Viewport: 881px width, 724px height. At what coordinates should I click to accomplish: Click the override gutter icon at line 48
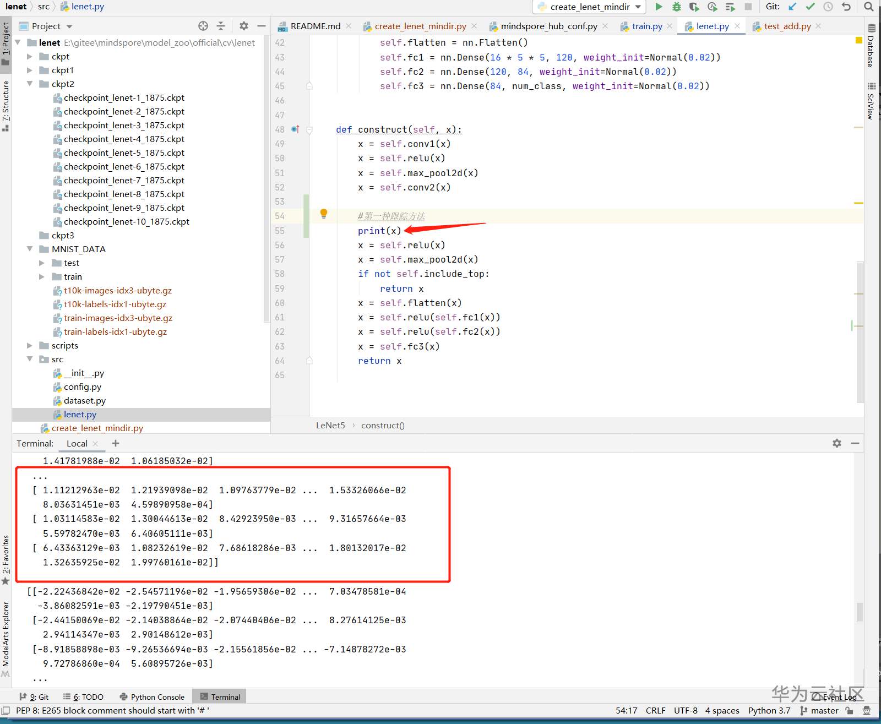click(295, 129)
